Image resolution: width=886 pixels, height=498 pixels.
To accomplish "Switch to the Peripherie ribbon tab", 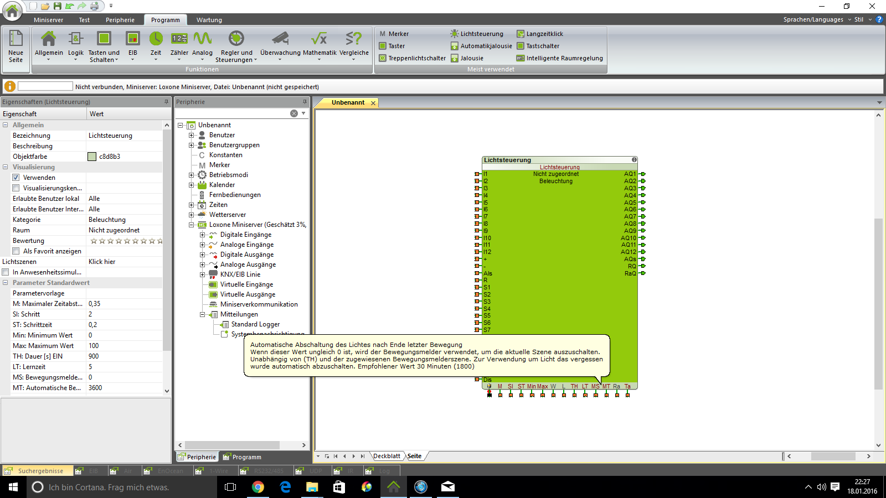I will coord(120,20).
